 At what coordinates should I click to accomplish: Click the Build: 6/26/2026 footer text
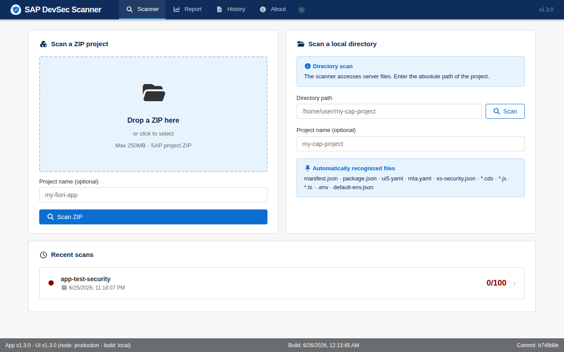[323, 345]
